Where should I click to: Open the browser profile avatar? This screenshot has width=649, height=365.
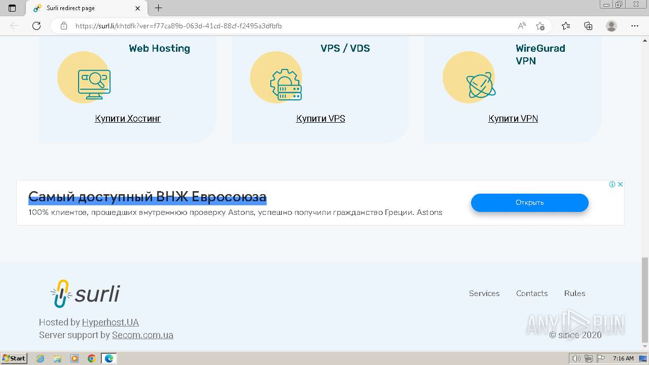click(x=611, y=26)
